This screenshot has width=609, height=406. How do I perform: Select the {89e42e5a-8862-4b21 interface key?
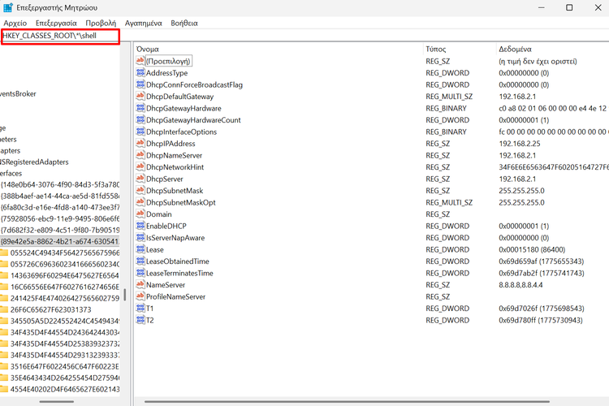tap(60, 241)
